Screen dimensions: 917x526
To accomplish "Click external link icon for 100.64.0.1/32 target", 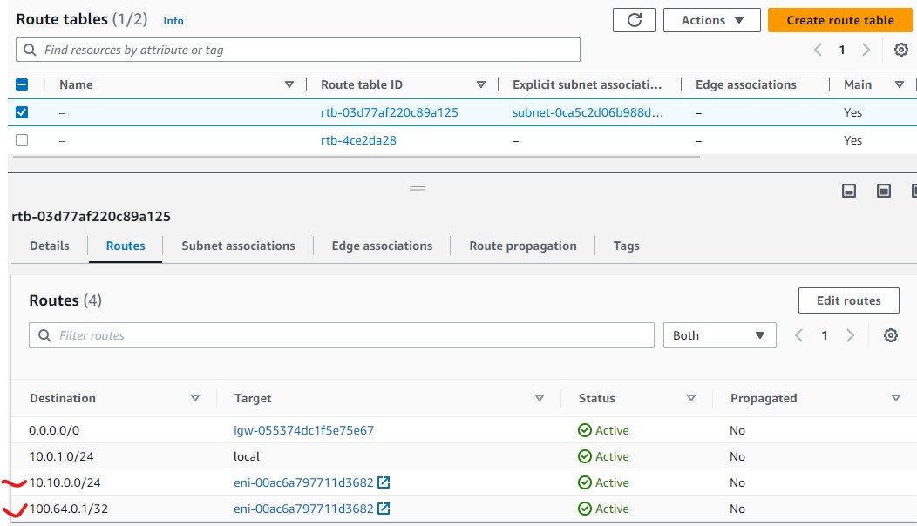I will click(384, 509).
